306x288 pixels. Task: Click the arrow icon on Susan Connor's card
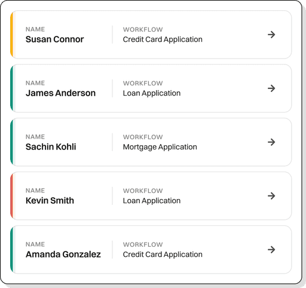271,35
